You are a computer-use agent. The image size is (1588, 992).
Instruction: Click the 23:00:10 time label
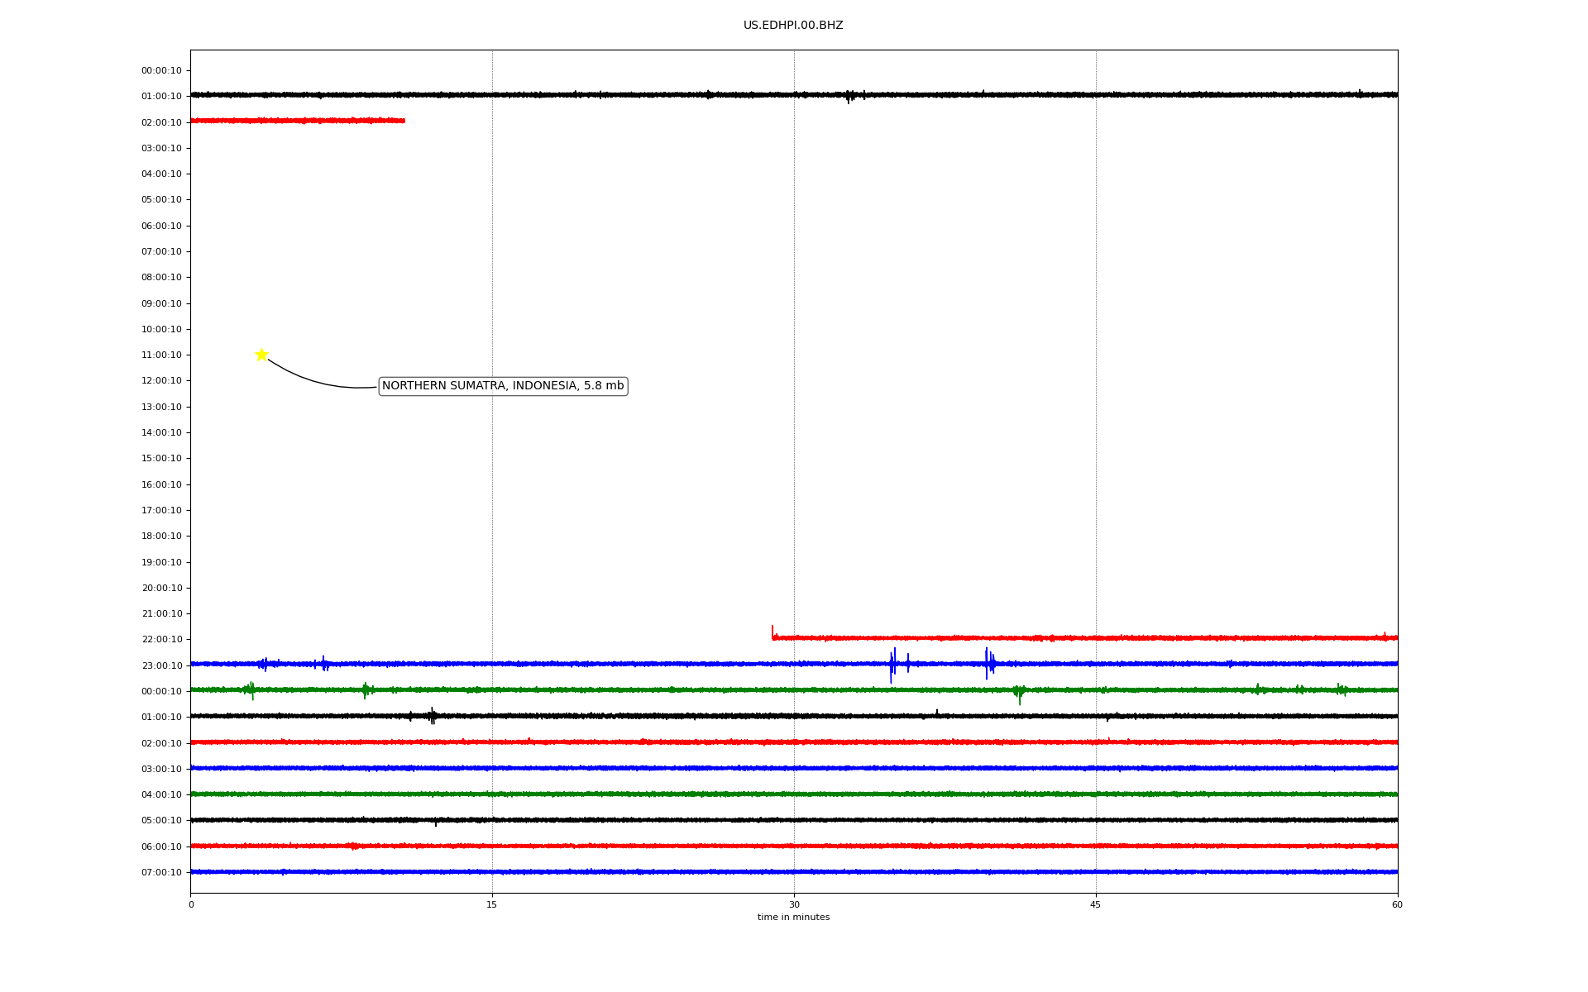point(161,665)
